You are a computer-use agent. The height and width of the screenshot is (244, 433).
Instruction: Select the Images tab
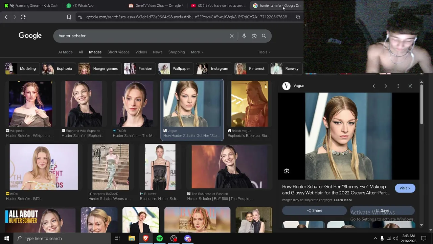coord(95,52)
